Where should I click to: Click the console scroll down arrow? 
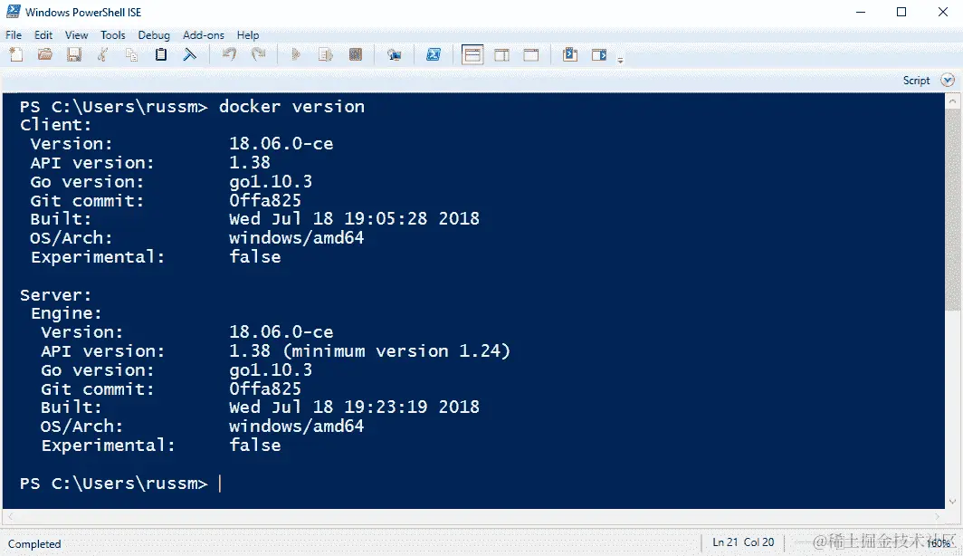pos(952,502)
